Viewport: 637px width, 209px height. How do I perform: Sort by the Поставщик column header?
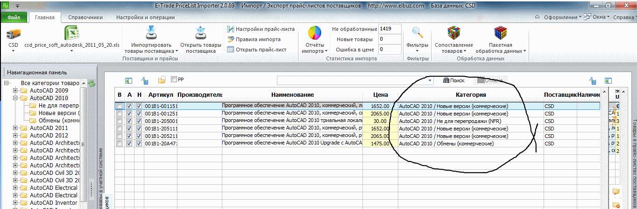[560, 95]
